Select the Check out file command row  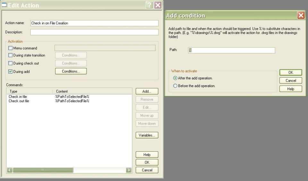(69, 101)
